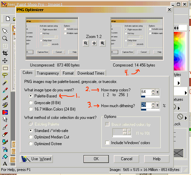
Task: Click the swap colors double arrow icon
Action: pyautogui.click(x=176, y=28)
